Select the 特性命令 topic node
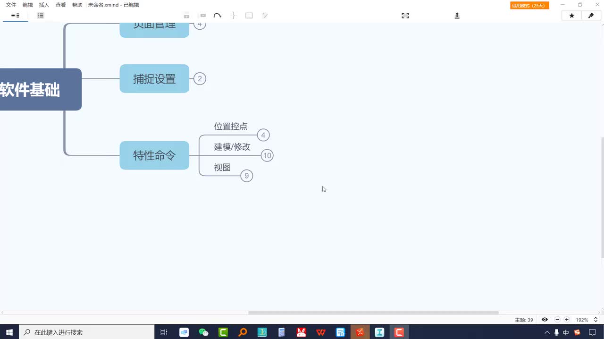The width and height of the screenshot is (604, 339). click(154, 155)
